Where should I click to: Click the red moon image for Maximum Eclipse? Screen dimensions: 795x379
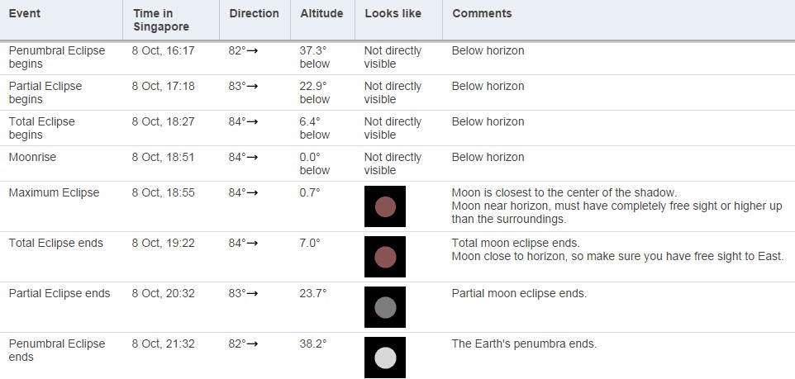tap(385, 206)
